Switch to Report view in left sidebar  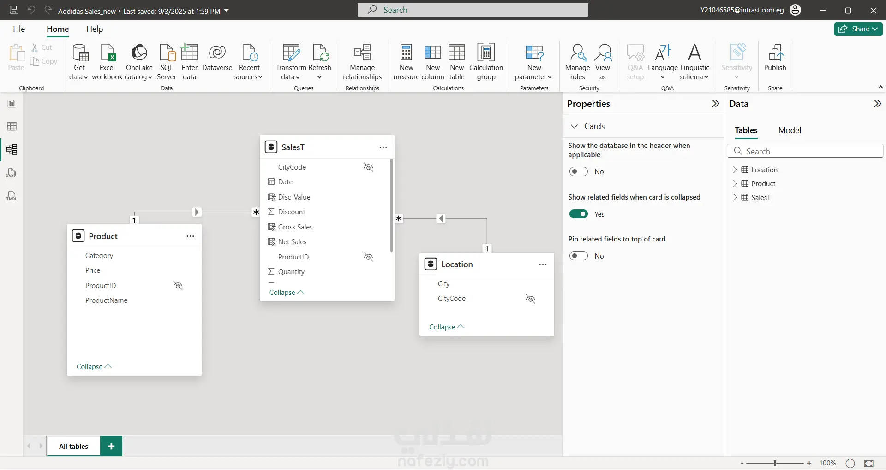12,104
